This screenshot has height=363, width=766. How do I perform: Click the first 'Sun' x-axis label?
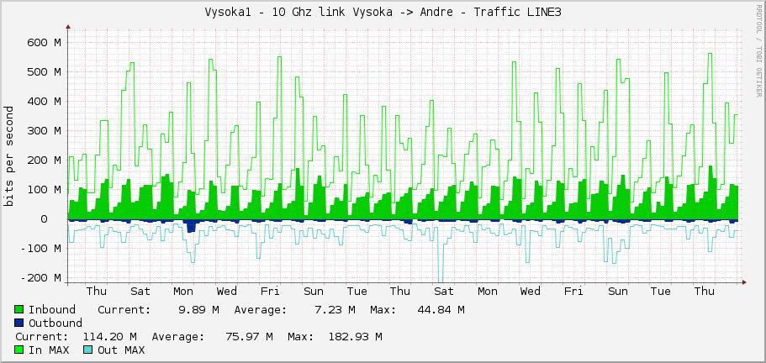[x=313, y=292]
